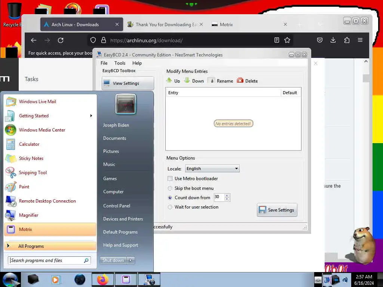
Task: Click the countdown seconds field
Action: click(219, 197)
